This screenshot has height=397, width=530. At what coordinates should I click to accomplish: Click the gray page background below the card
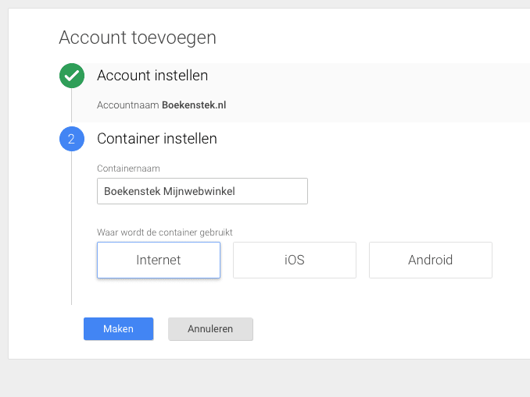[x=266, y=378]
